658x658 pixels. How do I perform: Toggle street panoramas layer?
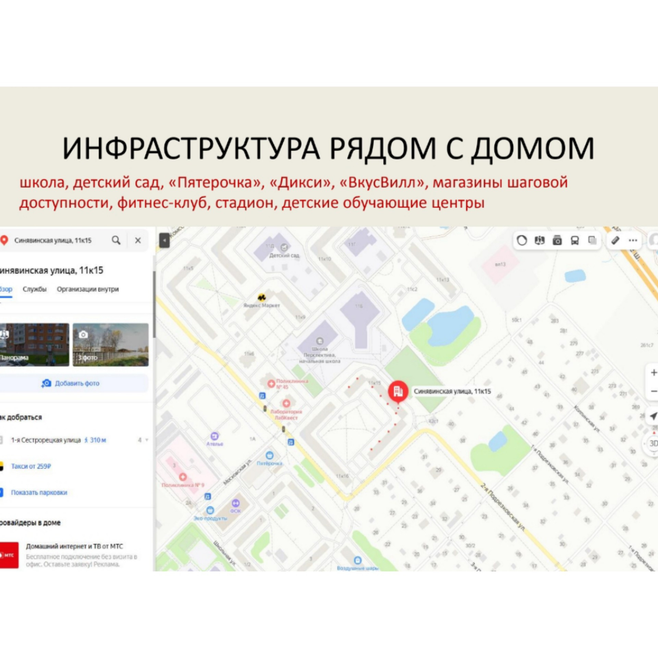540,241
